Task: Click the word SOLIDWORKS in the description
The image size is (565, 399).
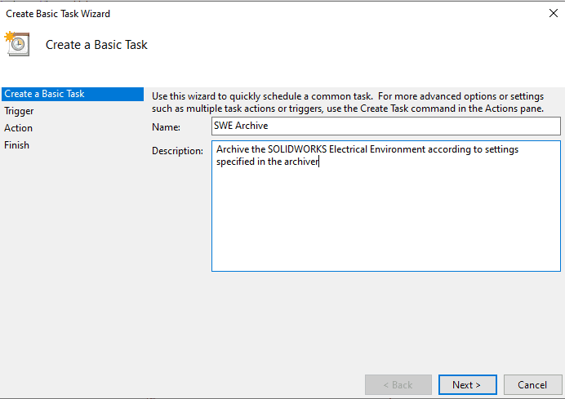Action: tap(298, 150)
